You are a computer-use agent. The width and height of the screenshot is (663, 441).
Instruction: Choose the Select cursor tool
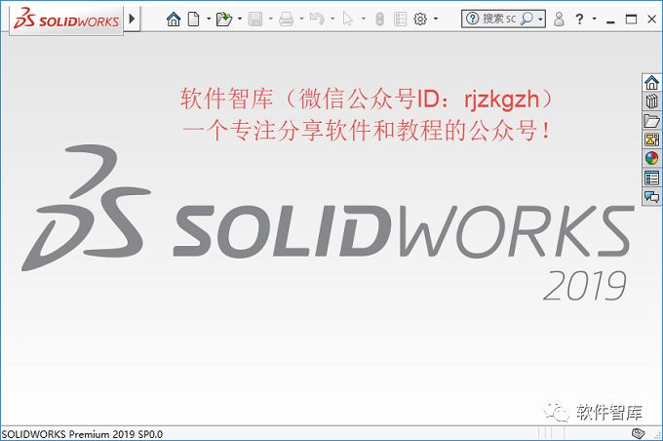click(x=347, y=20)
